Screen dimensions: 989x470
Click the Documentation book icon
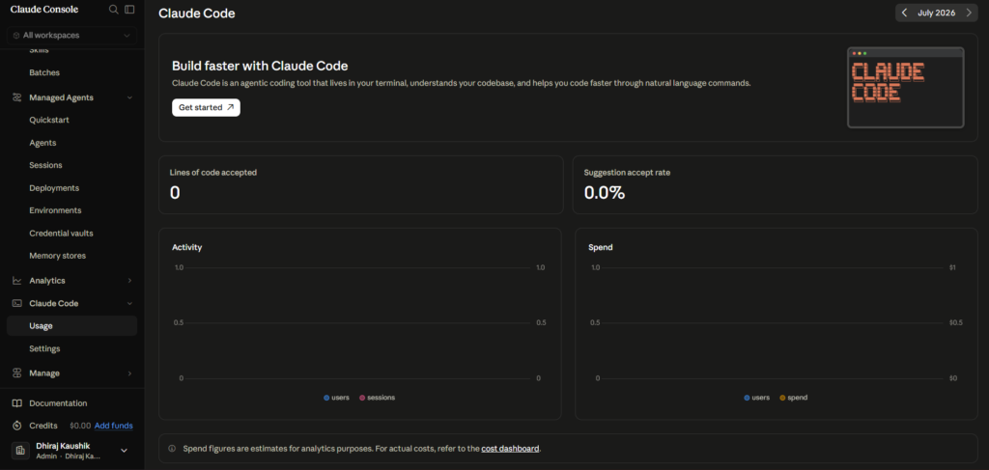click(x=17, y=403)
